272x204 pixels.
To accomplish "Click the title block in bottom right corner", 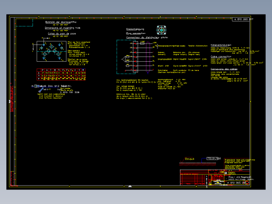I will click(215, 177).
